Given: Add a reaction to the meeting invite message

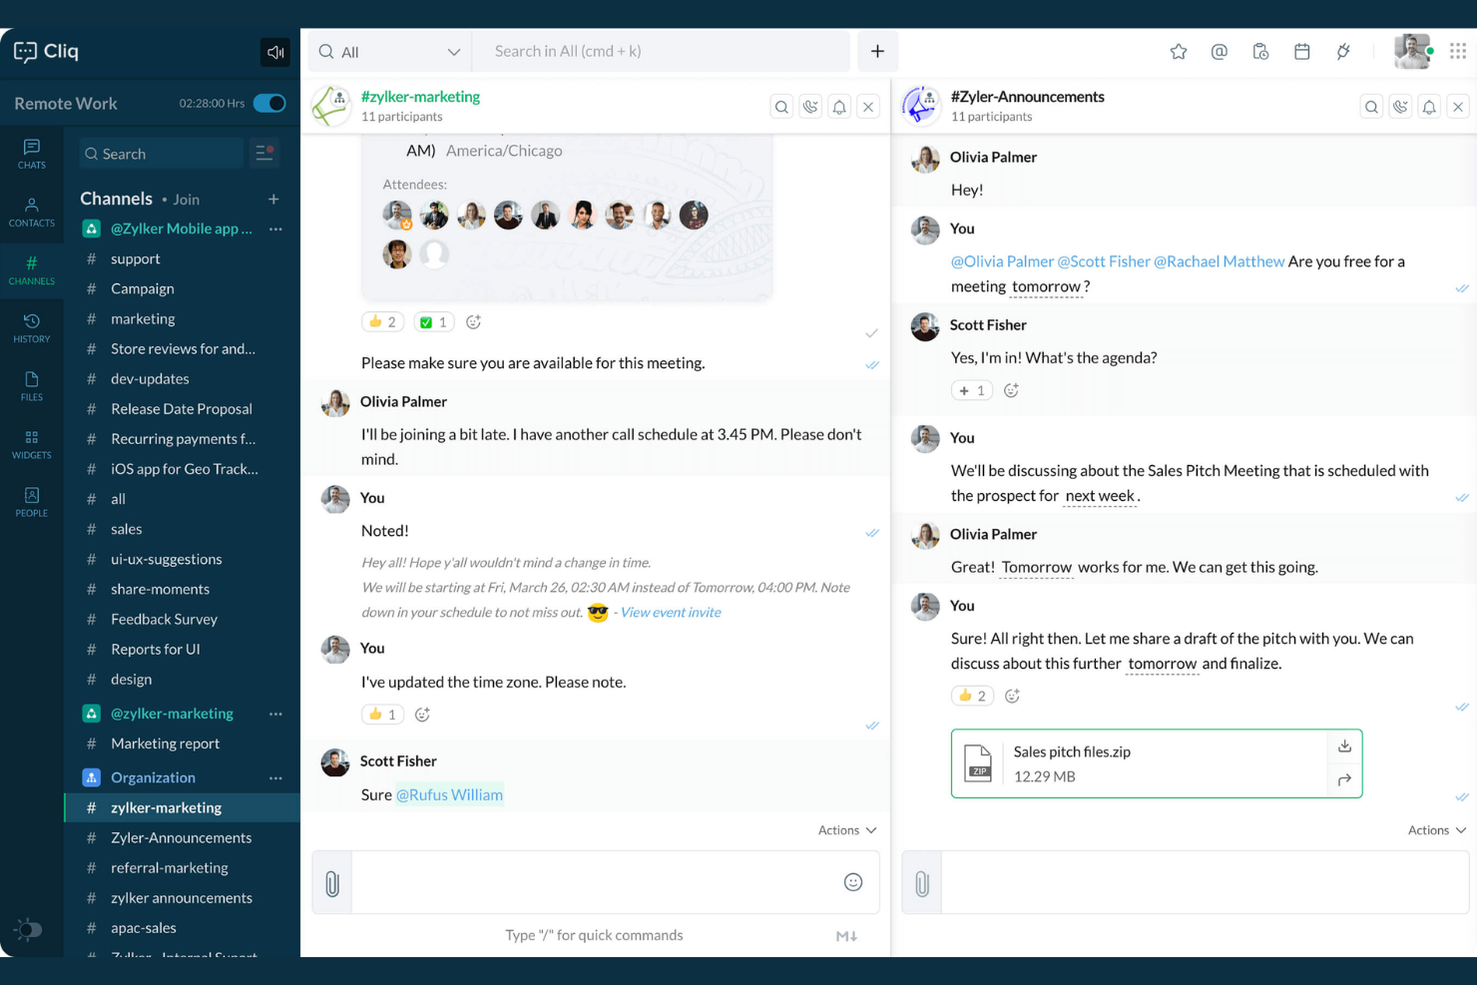Looking at the screenshot, I should pyautogui.click(x=474, y=322).
